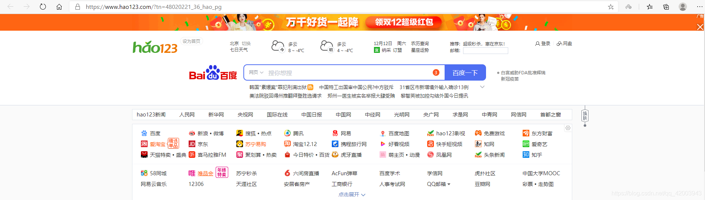
Task: Add page to favorites star icon
Action: pyautogui.click(x=611, y=7)
